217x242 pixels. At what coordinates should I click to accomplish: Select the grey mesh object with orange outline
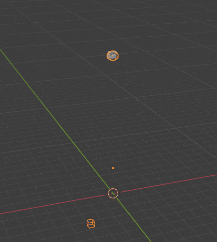coord(112,56)
